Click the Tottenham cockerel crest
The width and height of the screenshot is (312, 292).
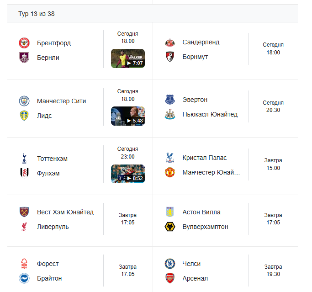tap(24, 159)
